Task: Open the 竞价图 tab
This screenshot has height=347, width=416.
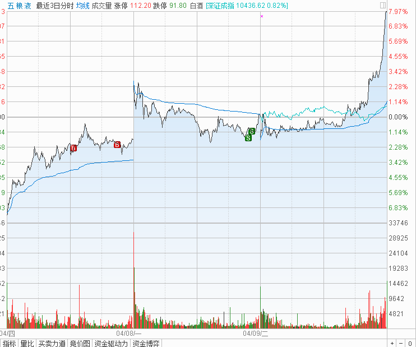Action: click(80, 343)
